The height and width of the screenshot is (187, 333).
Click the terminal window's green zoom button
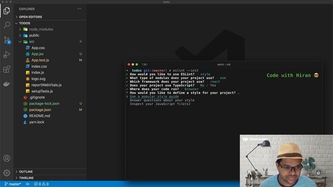click(x=137, y=64)
